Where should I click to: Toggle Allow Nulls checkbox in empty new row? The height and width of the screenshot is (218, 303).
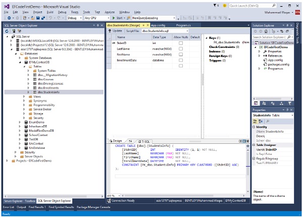tap(181, 66)
